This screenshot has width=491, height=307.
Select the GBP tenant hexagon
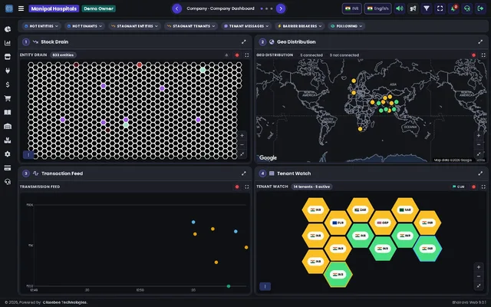383,223
